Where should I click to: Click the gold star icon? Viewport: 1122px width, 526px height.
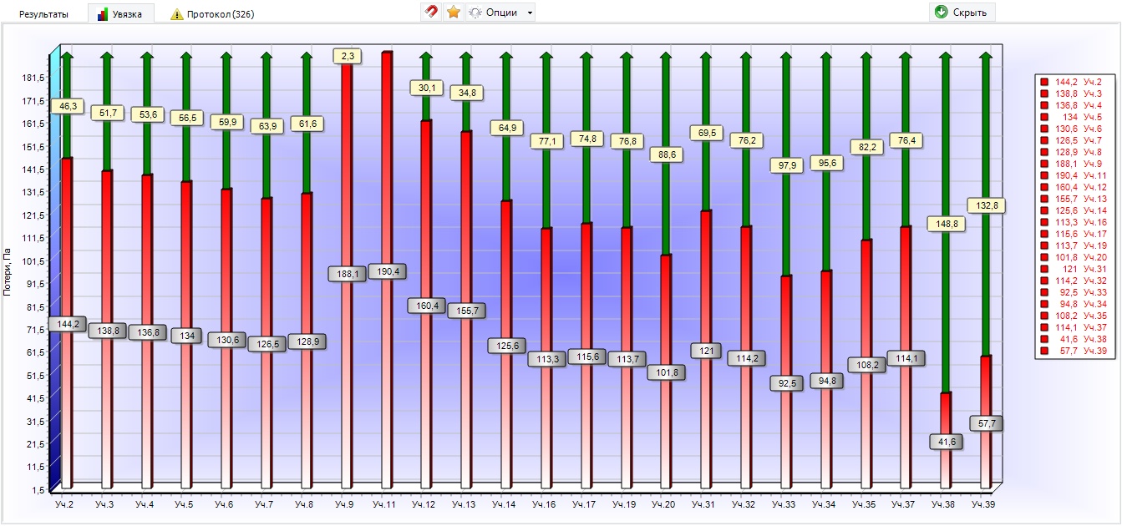[454, 13]
